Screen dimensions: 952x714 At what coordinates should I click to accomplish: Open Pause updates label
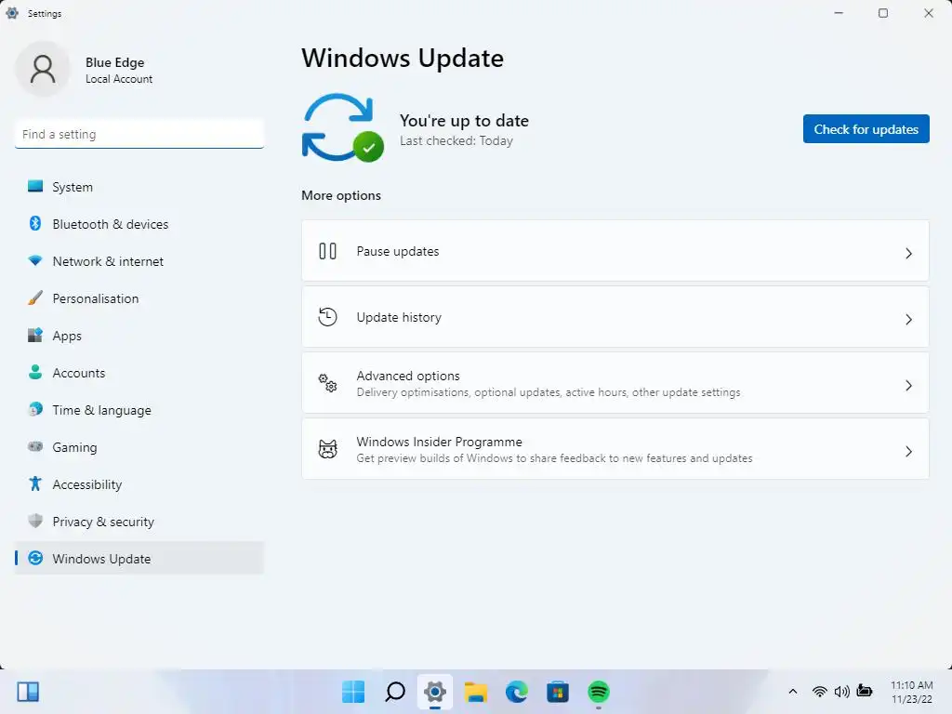pyautogui.click(x=398, y=251)
